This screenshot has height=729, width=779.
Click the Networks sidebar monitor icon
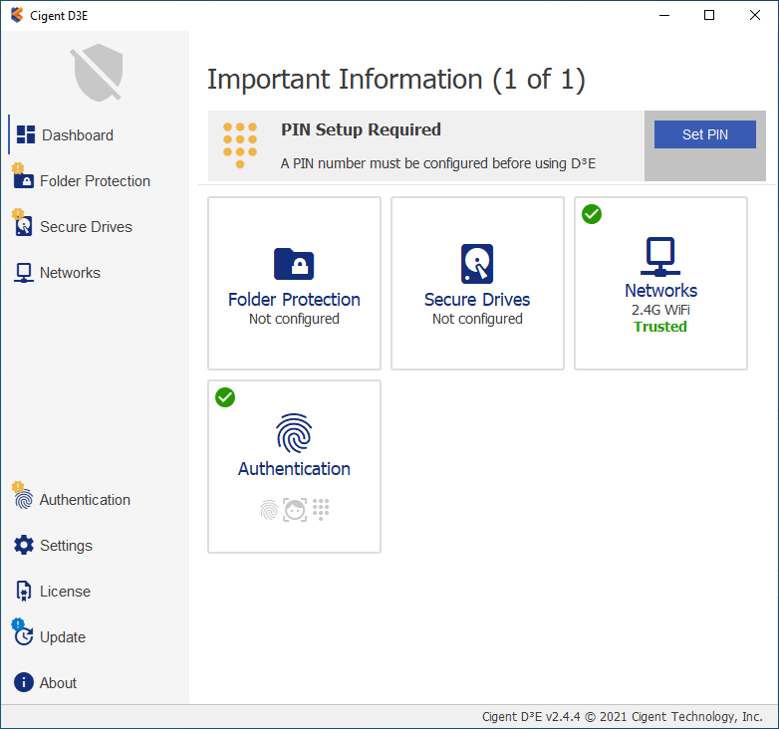tap(23, 273)
